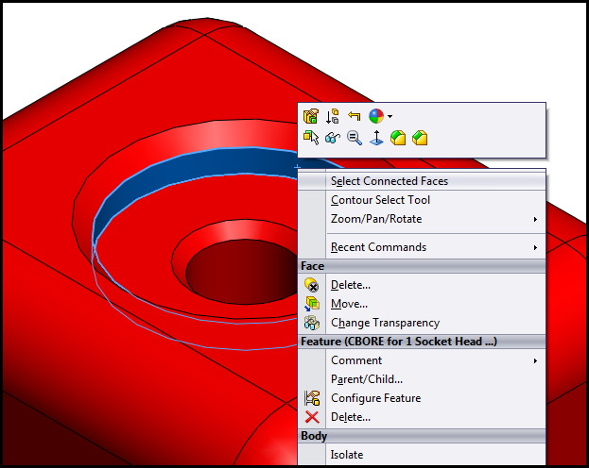The image size is (589, 468).
Task: Choose Select Connected Faces
Action: point(422,181)
